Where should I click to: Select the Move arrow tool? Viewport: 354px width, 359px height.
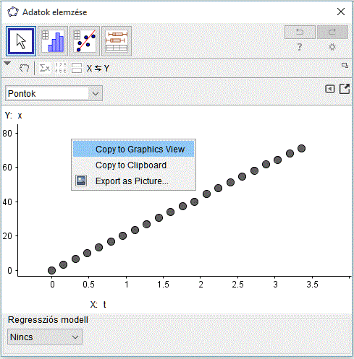[x=21, y=41]
